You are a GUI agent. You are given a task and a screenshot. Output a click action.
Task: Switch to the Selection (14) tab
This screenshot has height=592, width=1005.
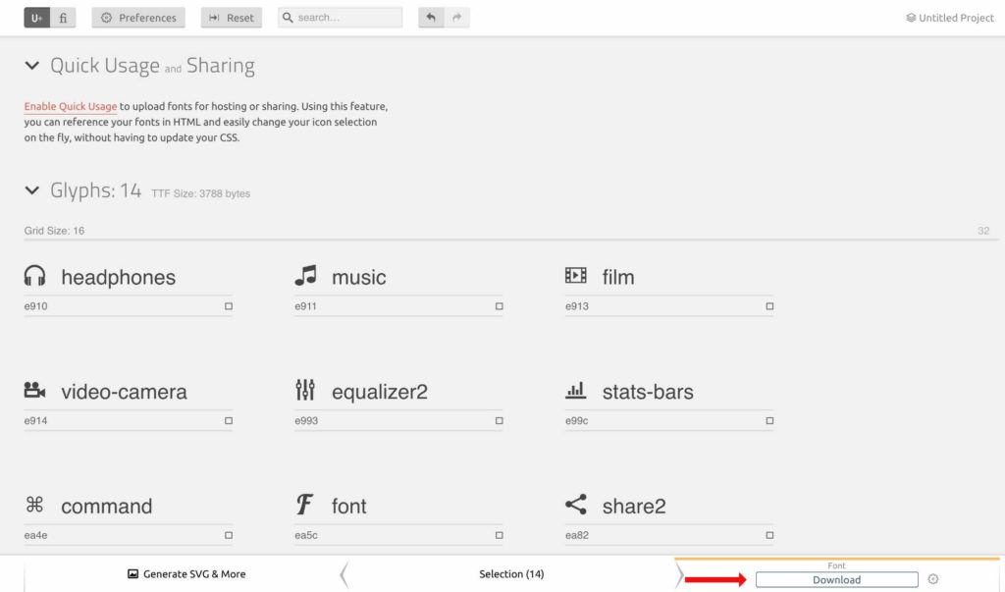point(511,573)
